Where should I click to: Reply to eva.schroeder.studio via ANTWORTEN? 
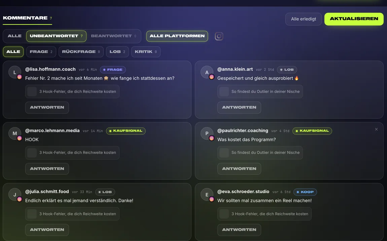coord(239,230)
